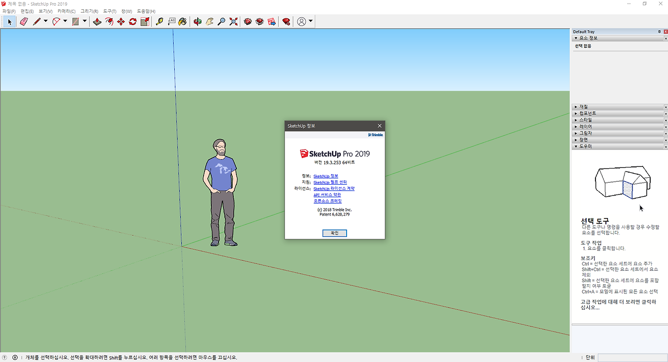Pick the Rotate tool
The image size is (668, 362).
coord(133,21)
